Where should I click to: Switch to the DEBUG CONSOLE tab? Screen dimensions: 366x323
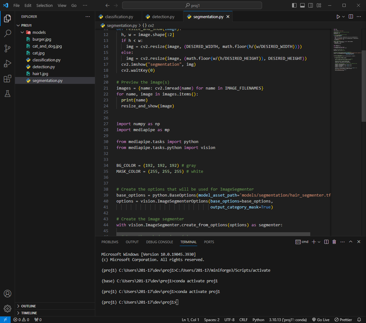point(159,242)
